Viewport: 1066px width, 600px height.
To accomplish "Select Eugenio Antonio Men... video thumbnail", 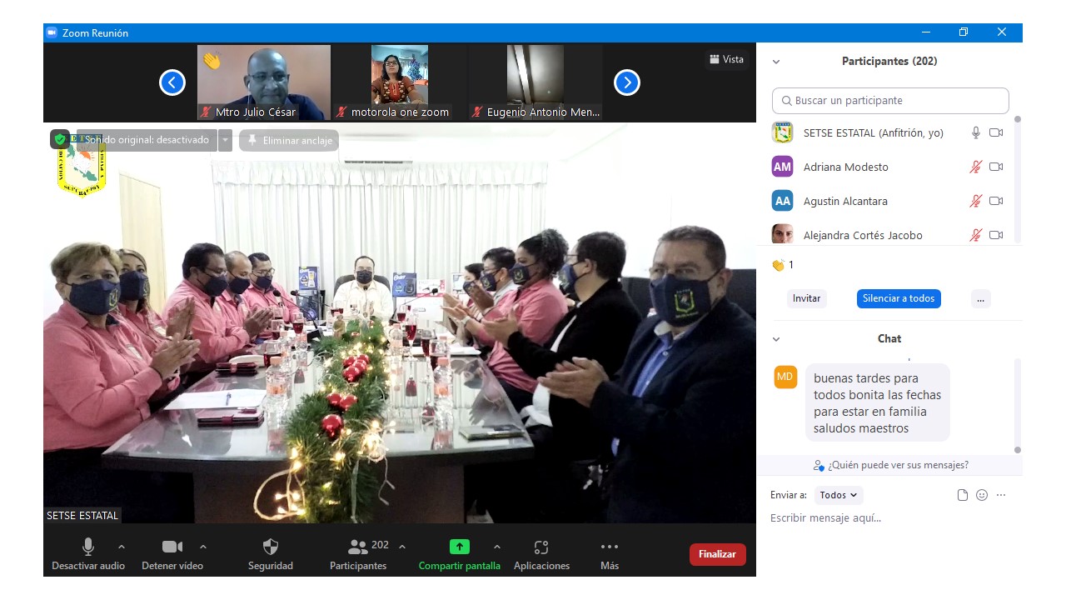I will tap(535, 82).
